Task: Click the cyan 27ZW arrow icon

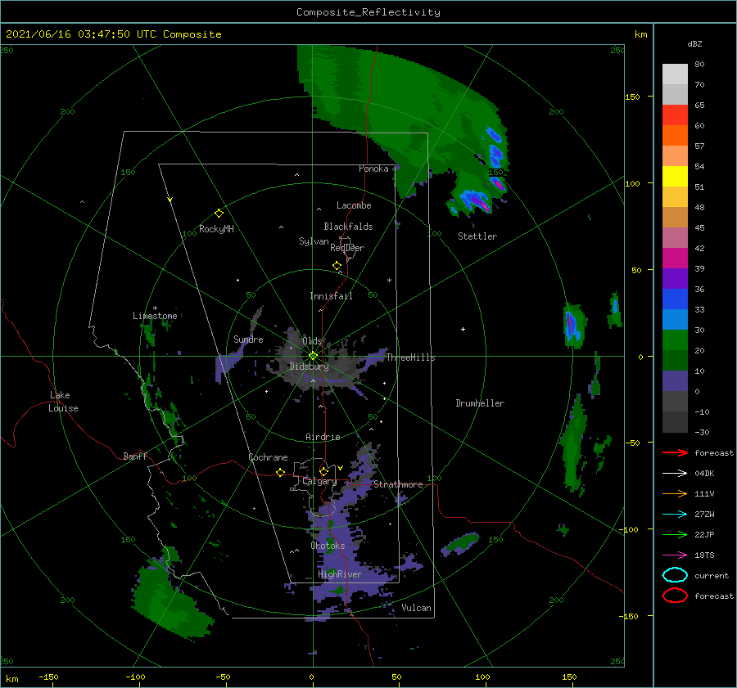Action: [x=675, y=515]
